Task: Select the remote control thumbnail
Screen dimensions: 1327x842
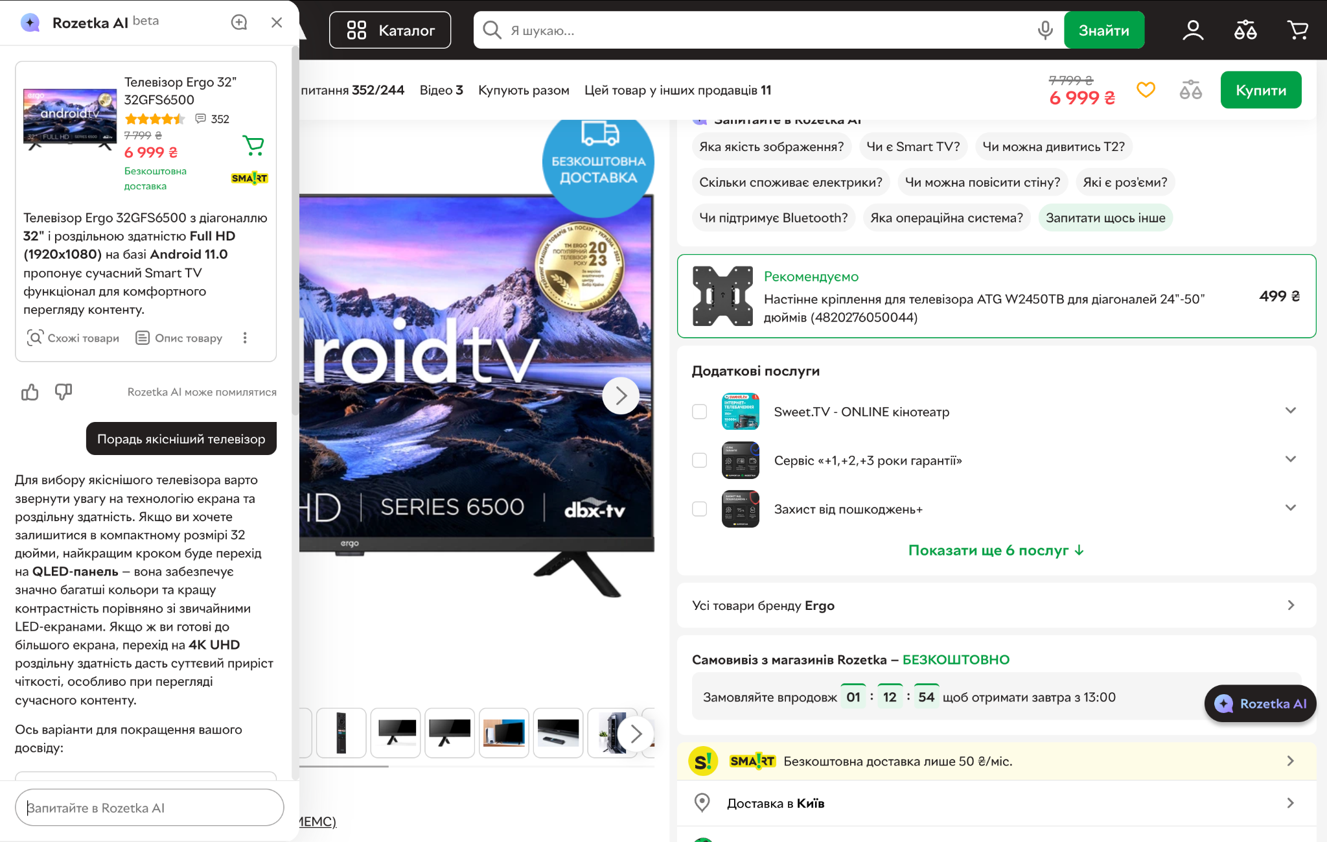Action: click(x=341, y=733)
